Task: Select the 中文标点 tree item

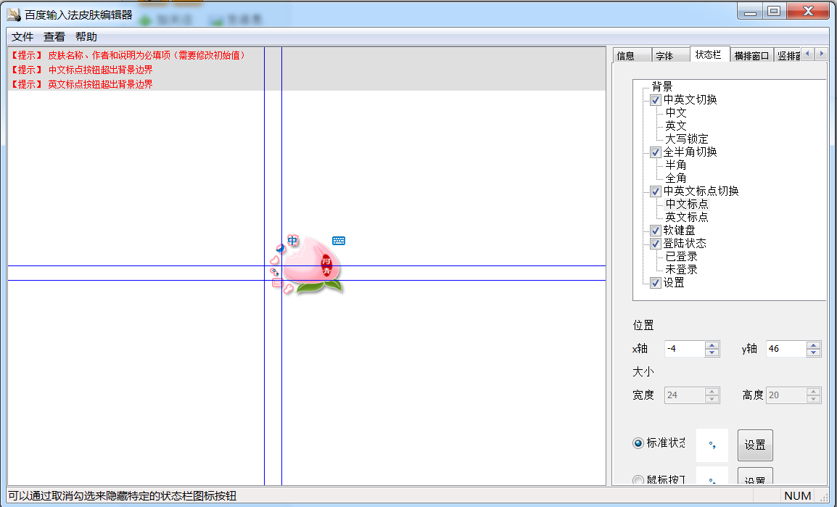Action: [x=686, y=205]
